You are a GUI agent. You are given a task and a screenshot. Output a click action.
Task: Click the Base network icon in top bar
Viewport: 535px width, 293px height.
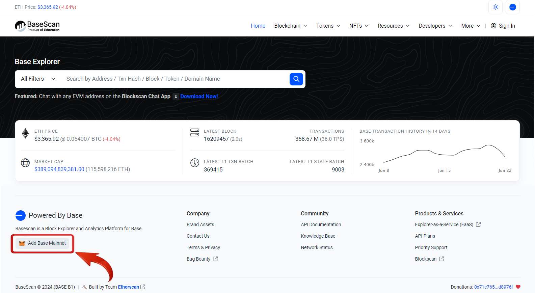click(x=512, y=7)
